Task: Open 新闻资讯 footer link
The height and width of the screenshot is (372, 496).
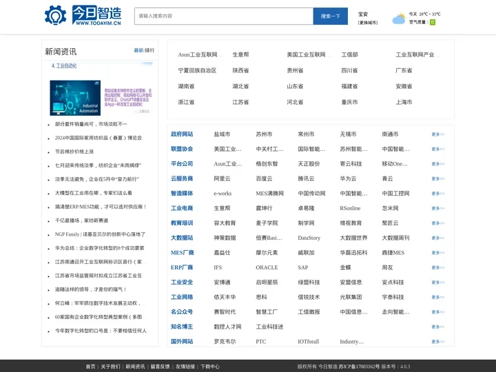Action: pos(135,366)
